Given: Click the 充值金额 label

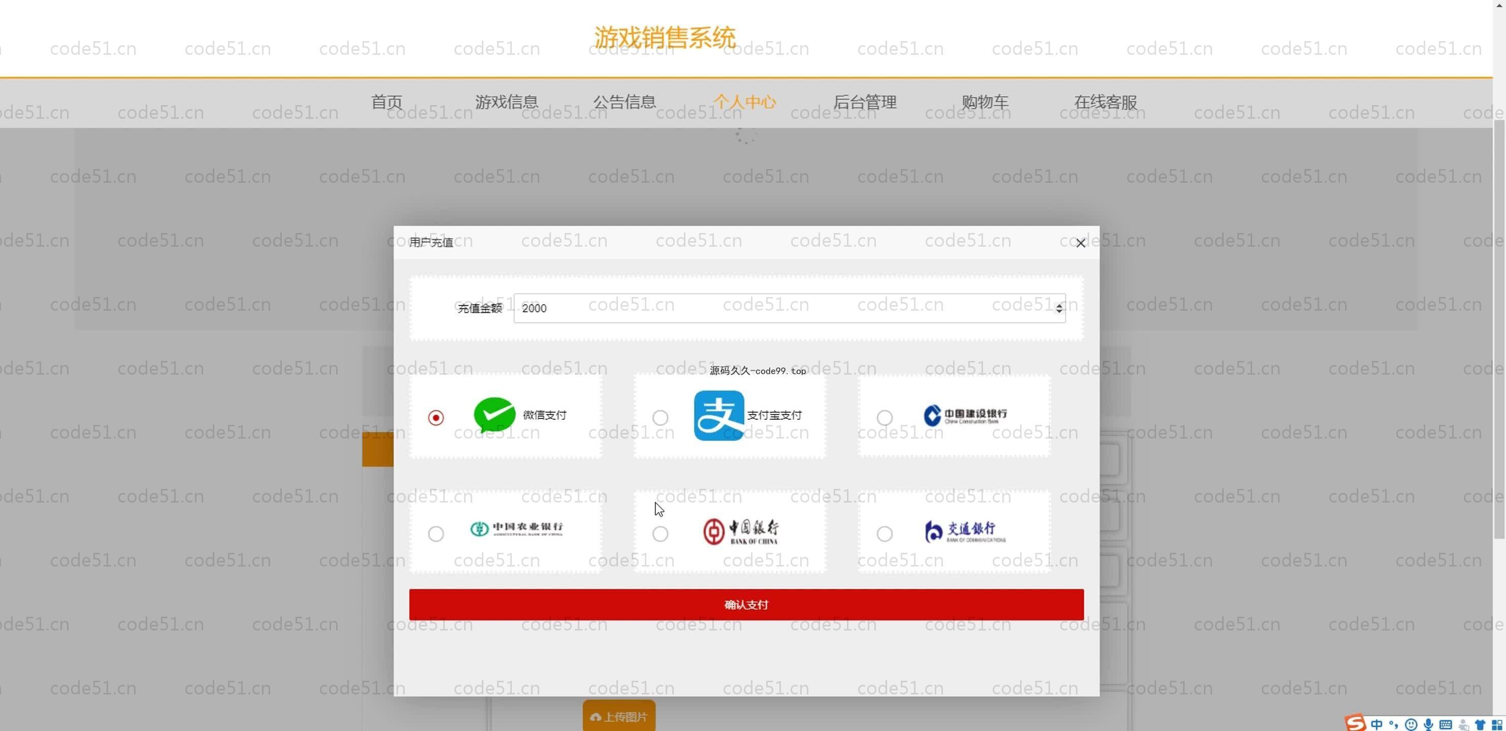Looking at the screenshot, I should tap(479, 309).
